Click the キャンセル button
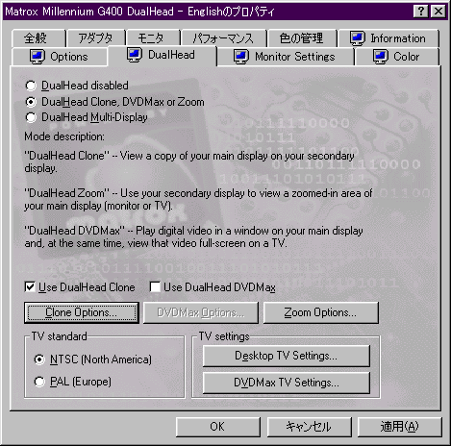This screenshot has width=451, height=446. (309, 427)
